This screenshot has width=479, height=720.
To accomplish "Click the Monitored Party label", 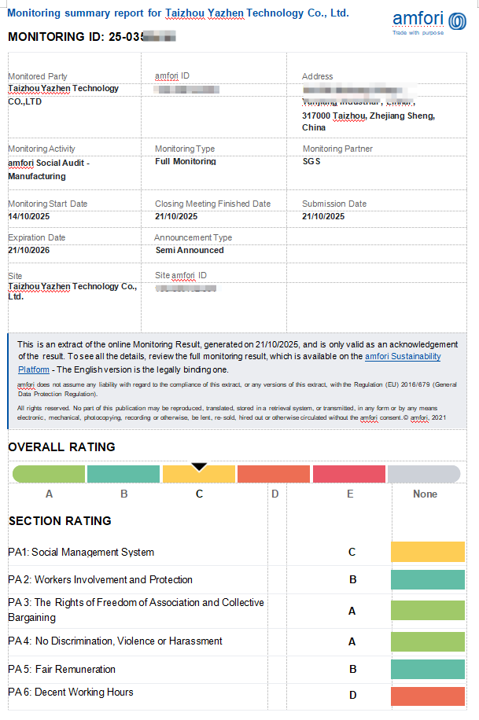I will pyautogui.click(x=38, y=76).
